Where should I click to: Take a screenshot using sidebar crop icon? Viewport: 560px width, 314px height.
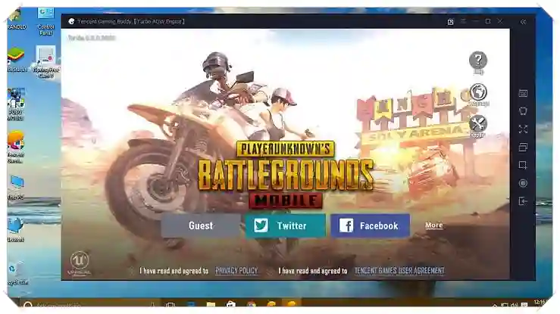pyautogui.click(x=523, y=165)
